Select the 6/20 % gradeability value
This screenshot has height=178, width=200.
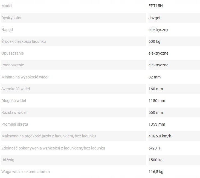(x=155, y=148)
